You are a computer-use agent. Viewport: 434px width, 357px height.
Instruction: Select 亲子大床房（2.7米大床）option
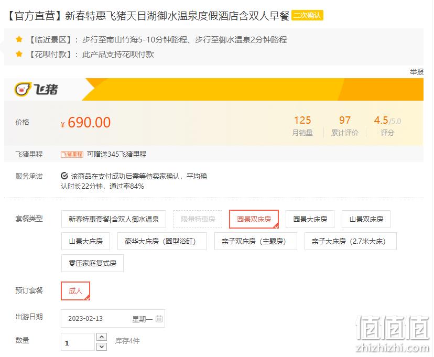point(351,241)
